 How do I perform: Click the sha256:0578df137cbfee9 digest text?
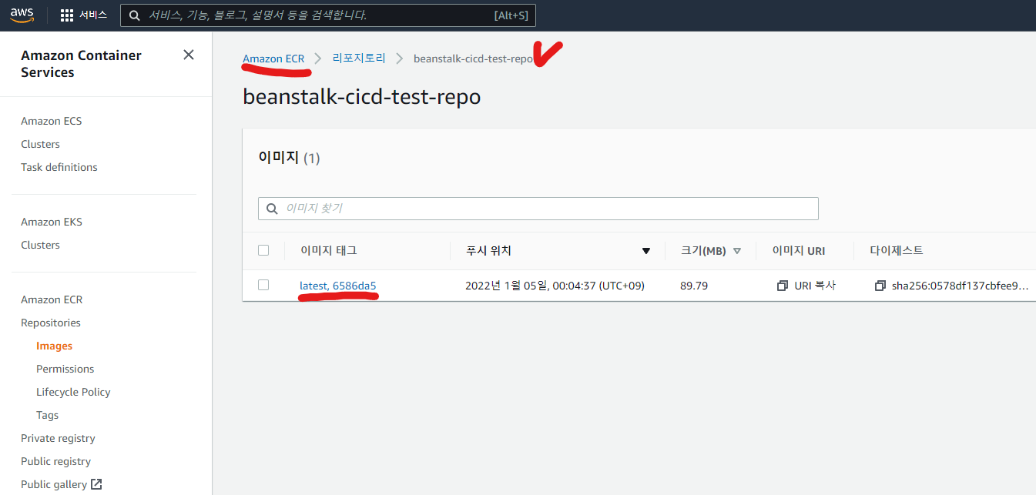pyautogui.click(x=960, y=286)
